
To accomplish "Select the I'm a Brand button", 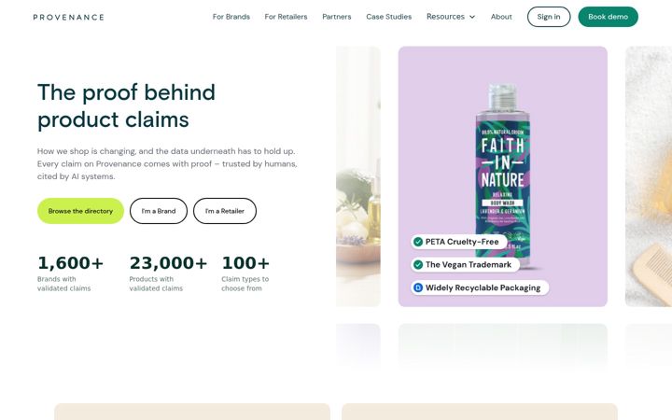I will click(159, 211).
